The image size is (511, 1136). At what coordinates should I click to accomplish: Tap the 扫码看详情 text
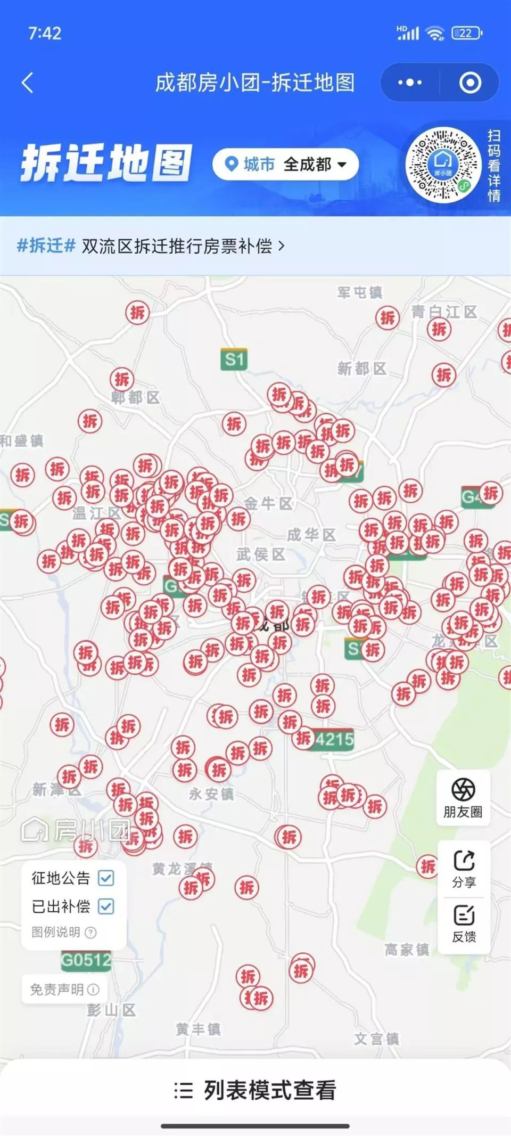494,166
